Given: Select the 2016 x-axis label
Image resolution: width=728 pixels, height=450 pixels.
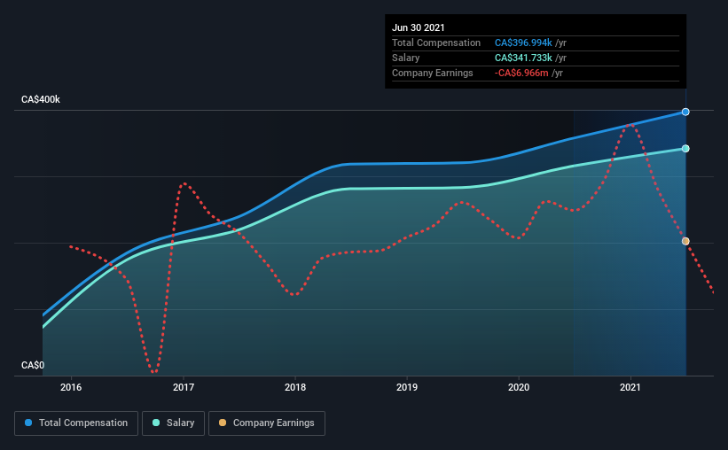Looking at the screenshot, I should (x=71, y=387).
